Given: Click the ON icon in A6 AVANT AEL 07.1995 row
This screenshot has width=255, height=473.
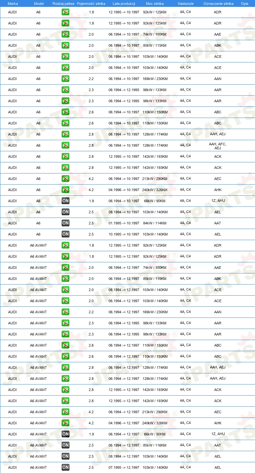Looking at the screenshot, I should tap(66, 467).
